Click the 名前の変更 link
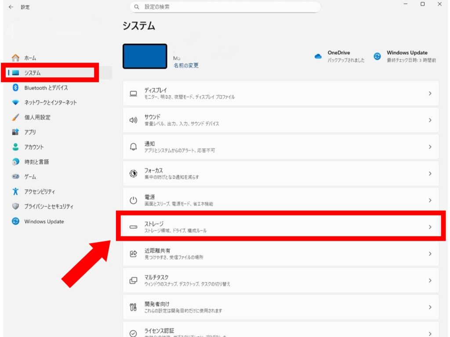This screenshot has width=450, height=337. [186, 65]
